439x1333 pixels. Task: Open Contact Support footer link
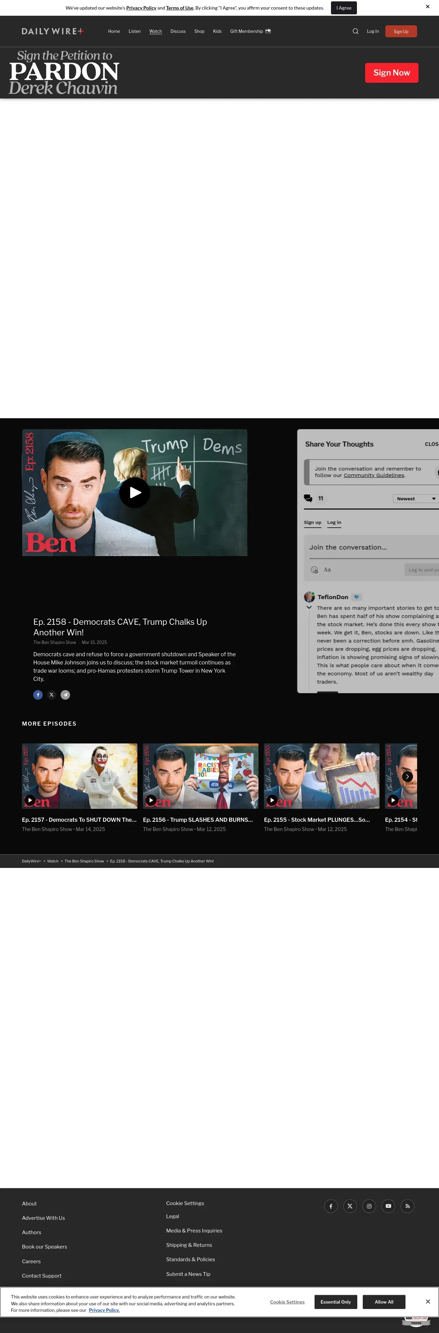[x=41, y=1276]
